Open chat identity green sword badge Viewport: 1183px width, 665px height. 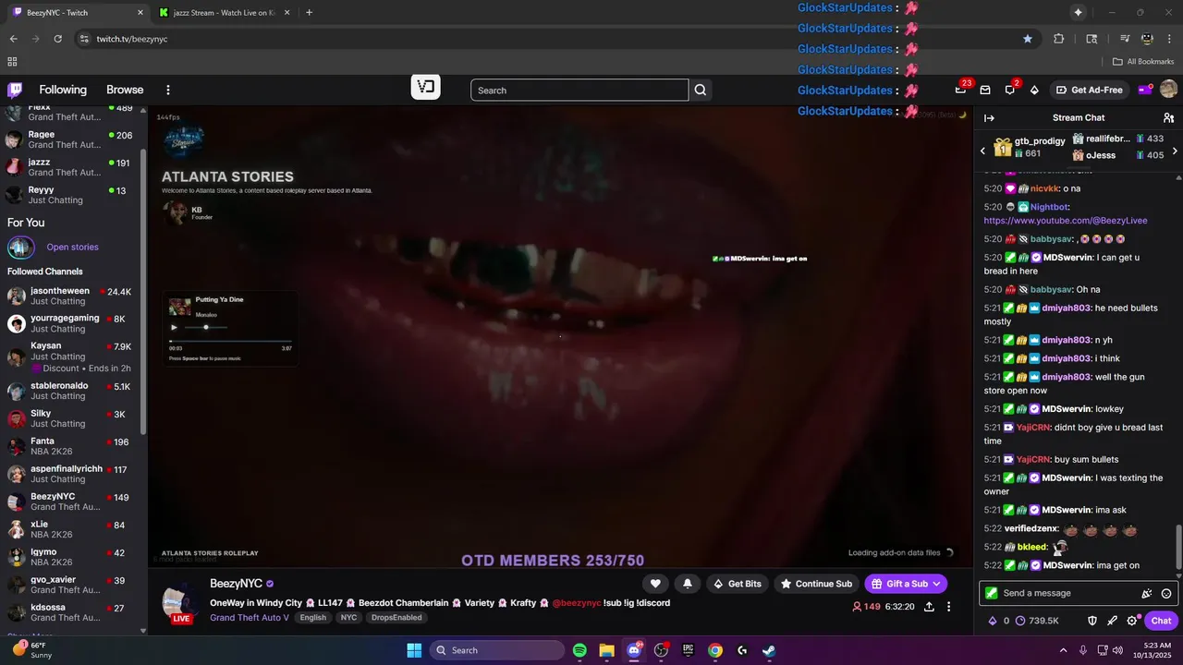[992, 593]
